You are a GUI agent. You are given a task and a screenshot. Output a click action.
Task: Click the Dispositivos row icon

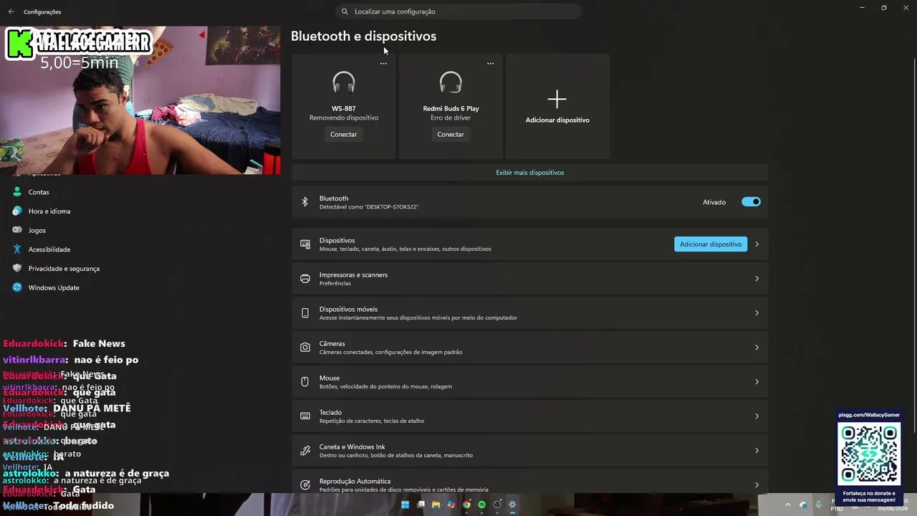tap(305, 244)
